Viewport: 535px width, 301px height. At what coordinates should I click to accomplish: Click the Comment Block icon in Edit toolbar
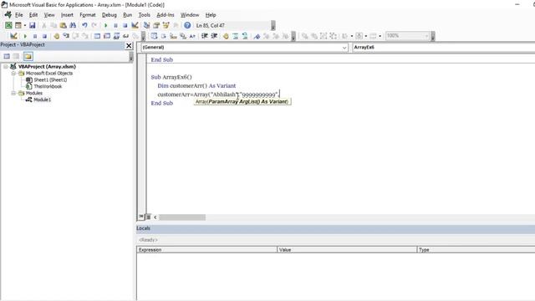[236, 36]
